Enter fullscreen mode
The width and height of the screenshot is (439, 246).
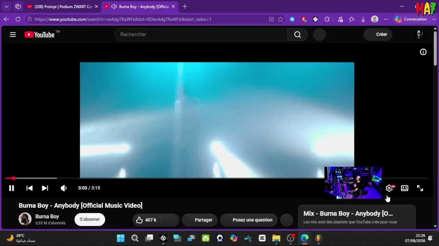click(x=420, y=188)
